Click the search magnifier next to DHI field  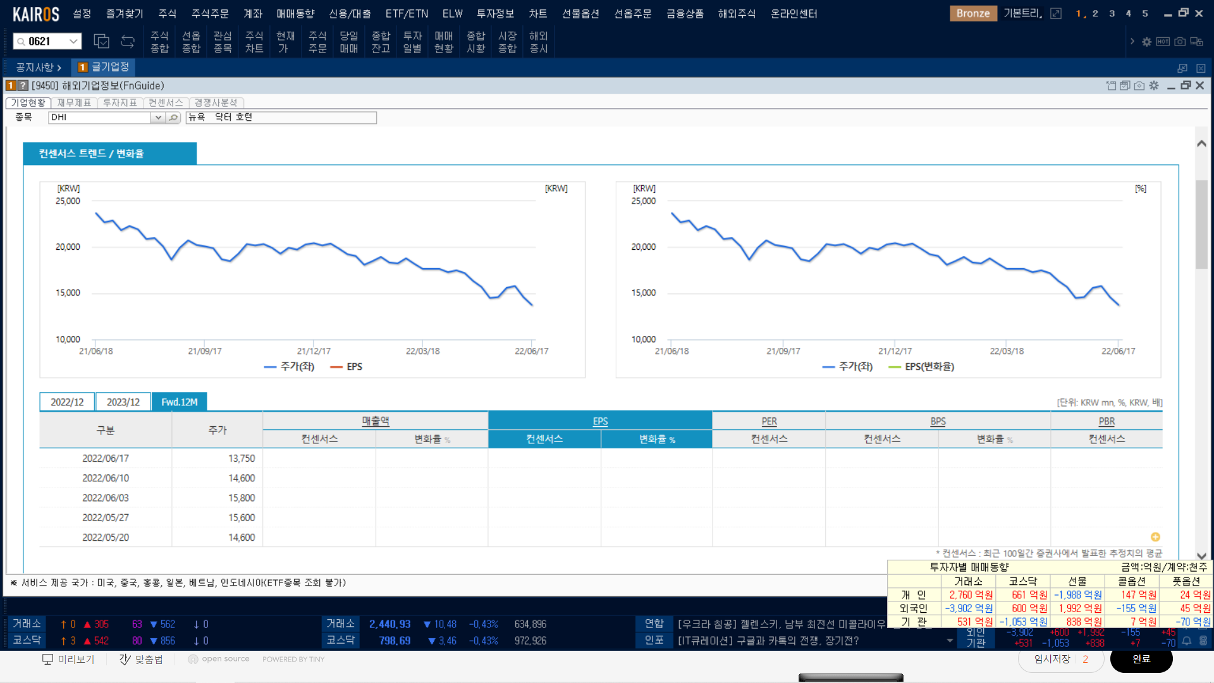(173, 118)
